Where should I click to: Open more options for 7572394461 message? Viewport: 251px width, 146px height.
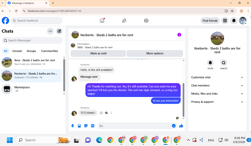click(112, 113)
